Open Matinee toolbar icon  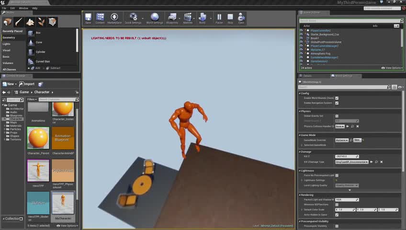(188, 19)
